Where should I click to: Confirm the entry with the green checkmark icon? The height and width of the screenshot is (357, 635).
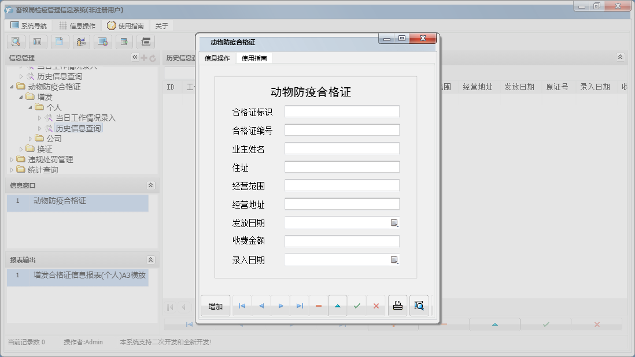coord(357,306)
